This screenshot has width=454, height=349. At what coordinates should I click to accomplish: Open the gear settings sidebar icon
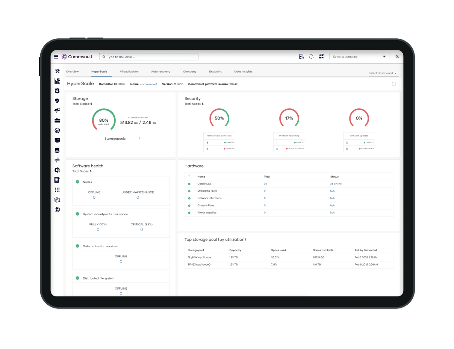pyautogui.click(x=57, y=170)
